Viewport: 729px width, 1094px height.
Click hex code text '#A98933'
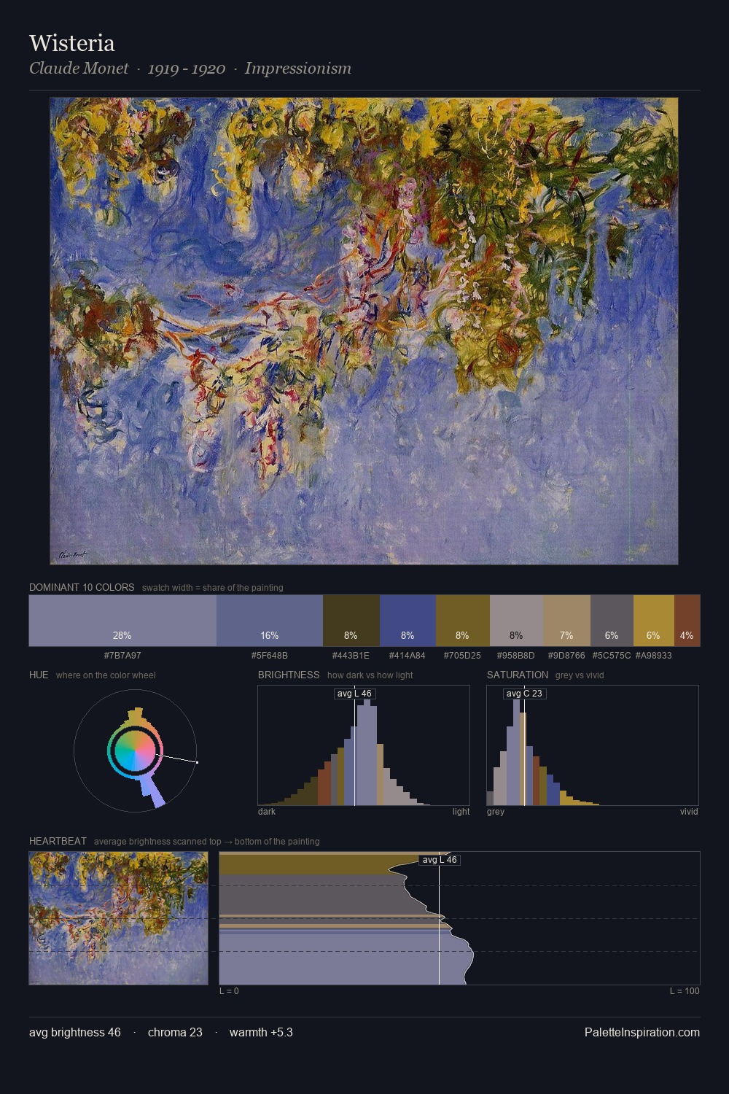point(654,655)
